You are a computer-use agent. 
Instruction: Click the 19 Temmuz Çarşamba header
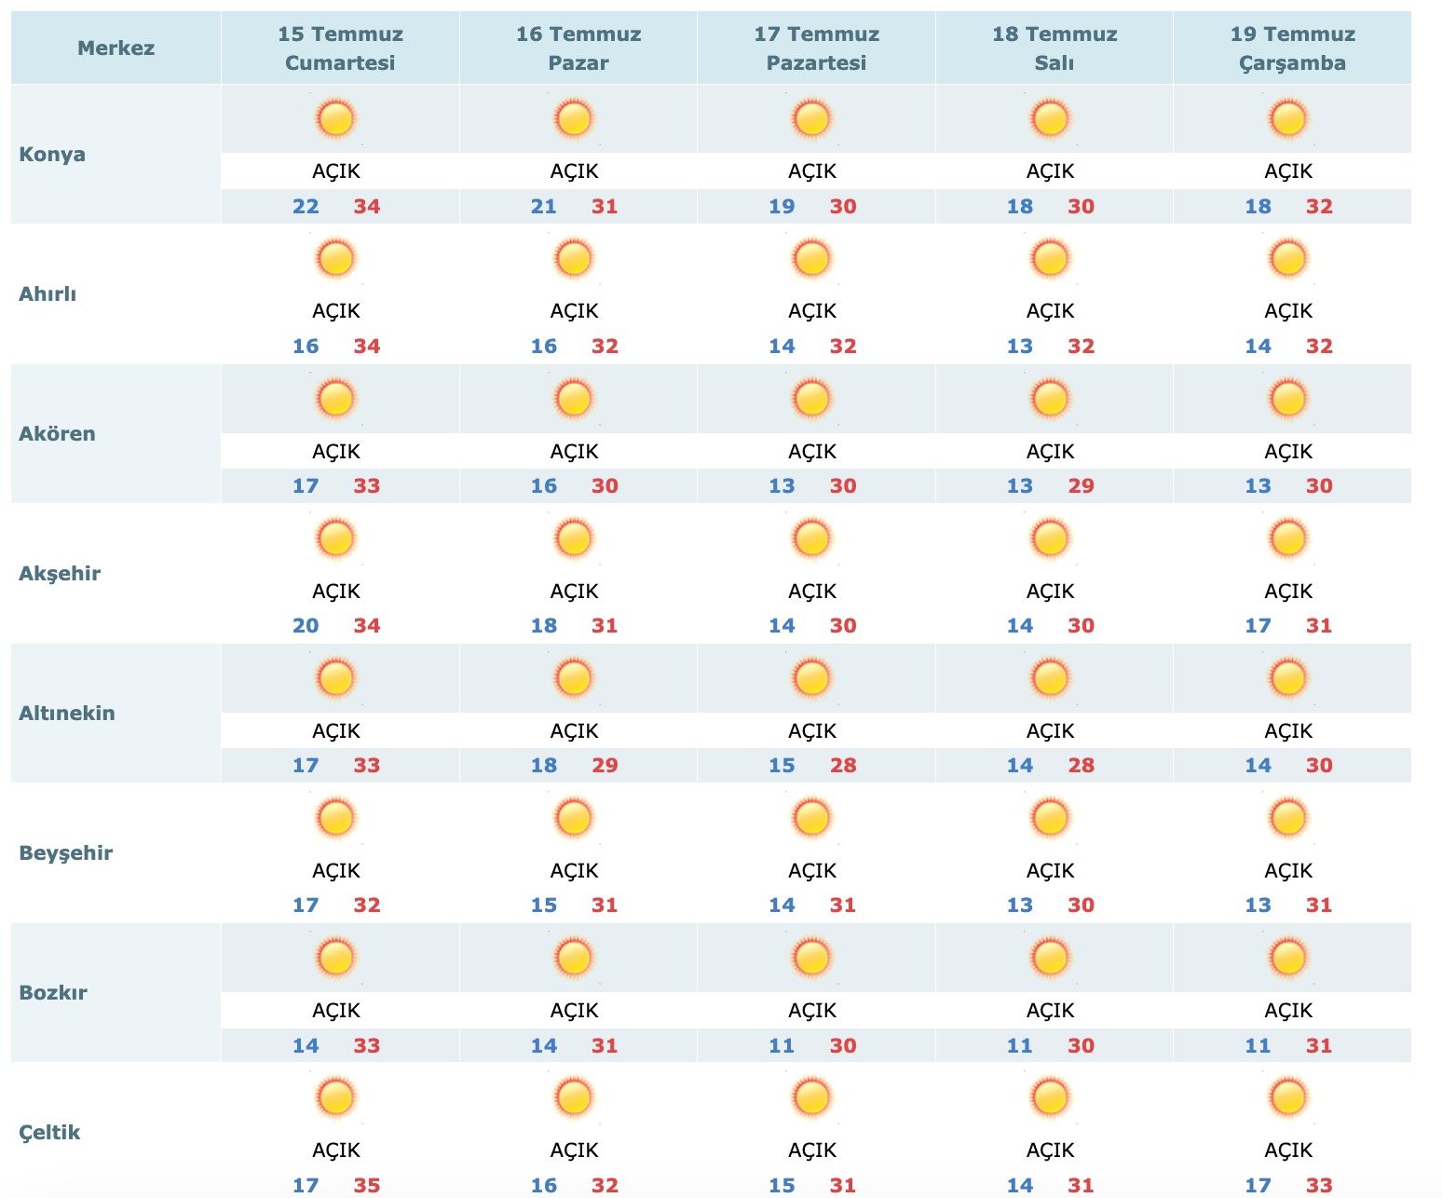[x=1292, y=48]
